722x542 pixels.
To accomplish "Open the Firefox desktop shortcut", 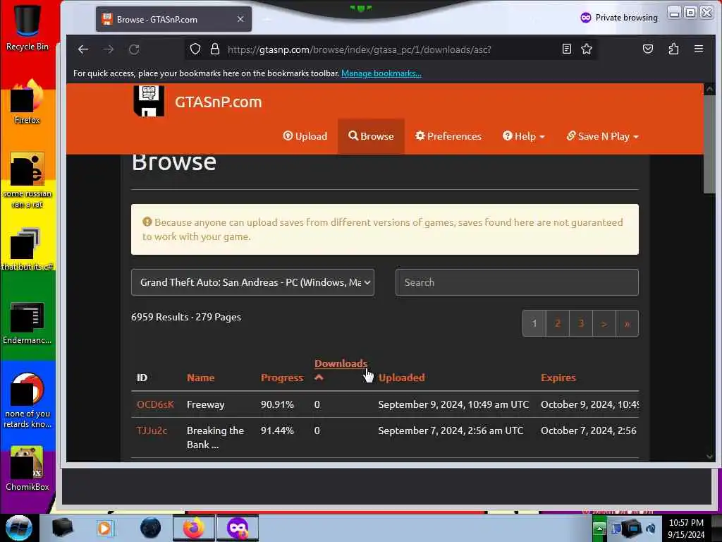I will pyautogui.click(x=27, y=102).
